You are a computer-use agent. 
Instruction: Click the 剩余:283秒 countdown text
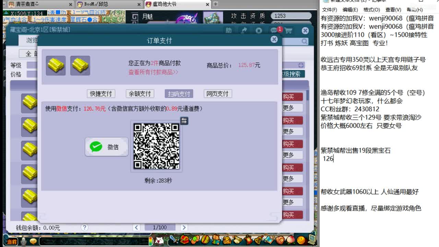158,180
